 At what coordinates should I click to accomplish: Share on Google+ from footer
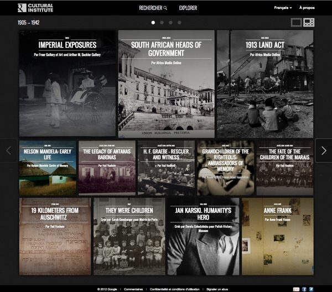tap(296, 289)
